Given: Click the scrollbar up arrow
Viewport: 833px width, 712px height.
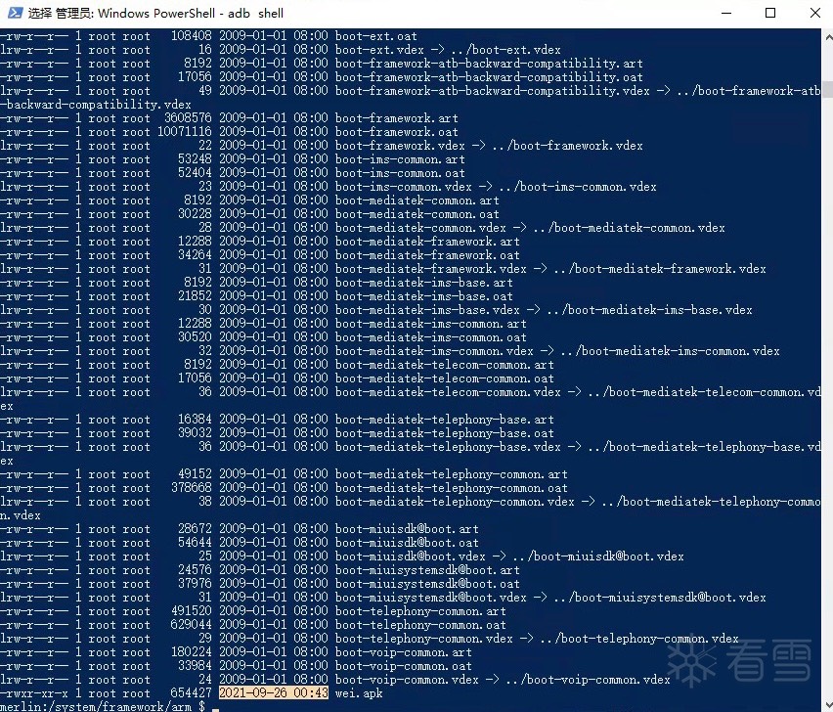Looking at the screenshot, I should click(x=828, y=37).
